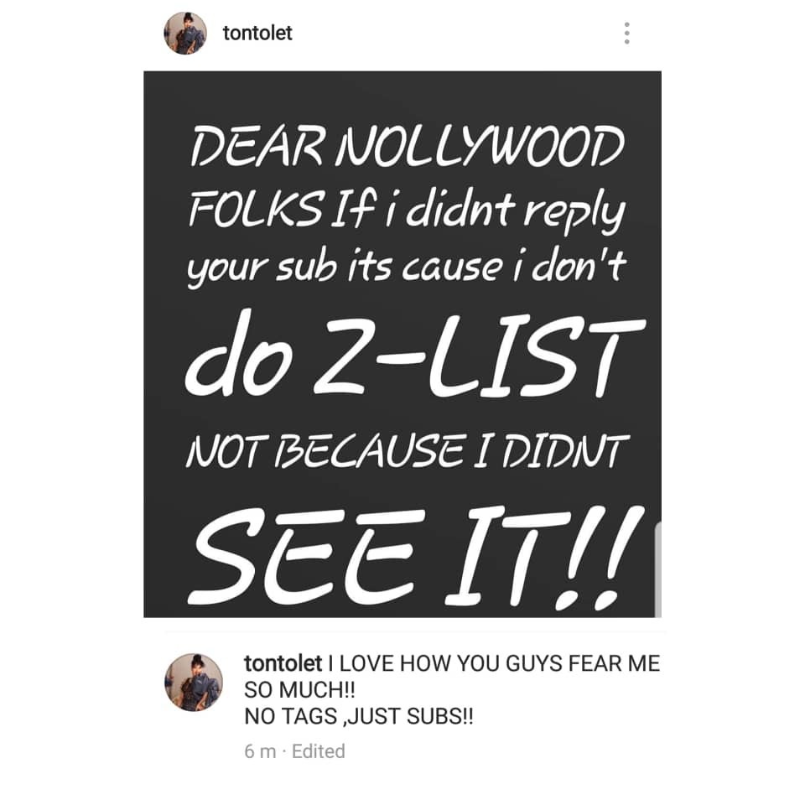Click the gray scroll handle beside the image
Image resolution: width=805 pixels, height=805 pixels.
pyautogui.click(x=657, y=569)
